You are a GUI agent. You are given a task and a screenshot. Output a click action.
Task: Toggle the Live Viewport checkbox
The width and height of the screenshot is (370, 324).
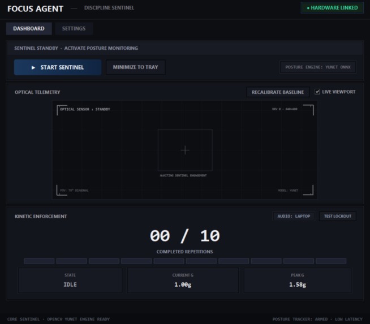click(x=317, y=92)
